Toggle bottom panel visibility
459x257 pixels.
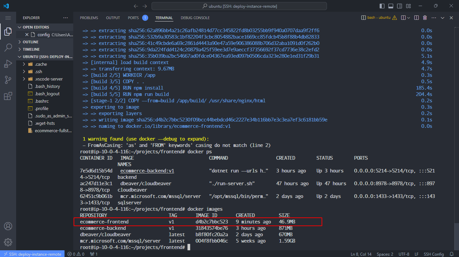(391, 6)
